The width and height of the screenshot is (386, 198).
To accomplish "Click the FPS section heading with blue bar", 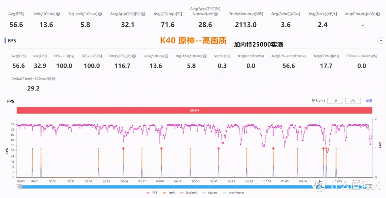I will 10,41.
